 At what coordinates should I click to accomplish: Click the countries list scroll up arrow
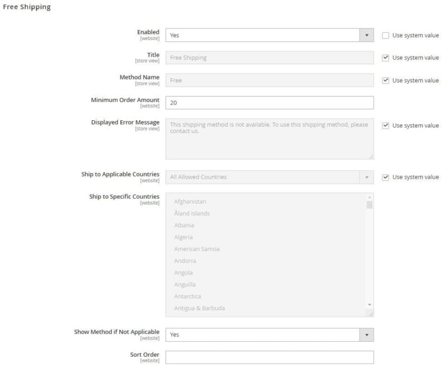370,197
